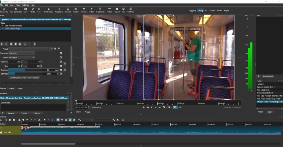Open the Operation dropdown showing Overwrite
Viewport: 283px width, 147px height.
[22, 53]
